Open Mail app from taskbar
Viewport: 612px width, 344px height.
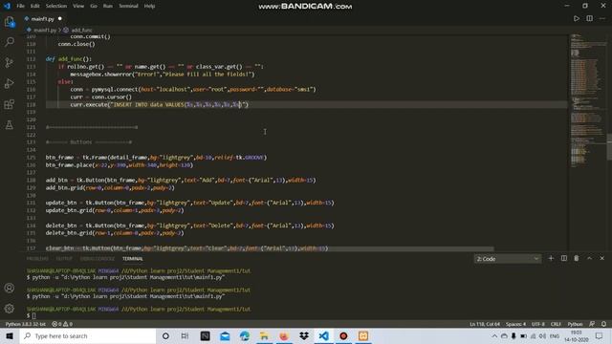click(225, 335)
